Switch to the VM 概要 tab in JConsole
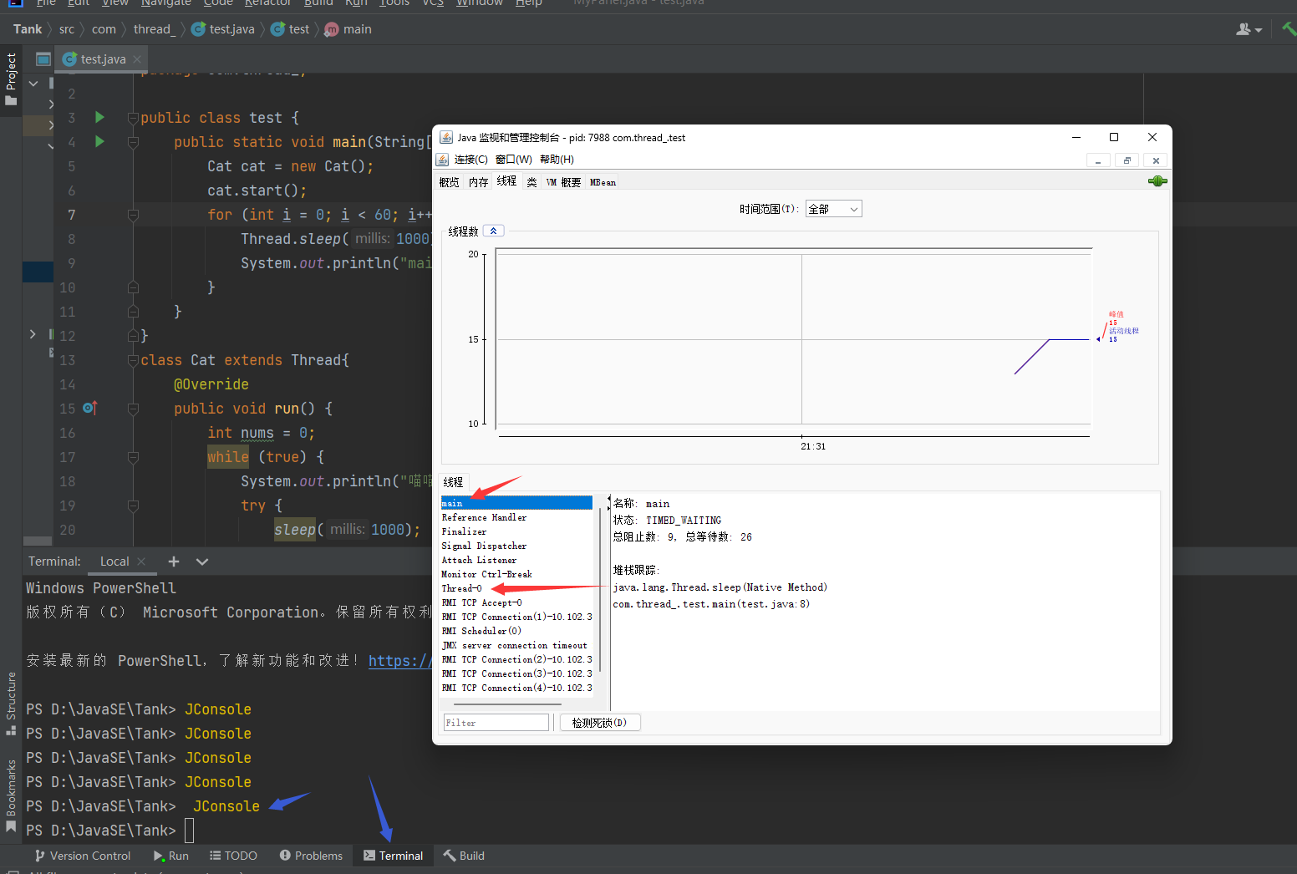This screenshot has width=1297, height=874. [x=563, y=182]
